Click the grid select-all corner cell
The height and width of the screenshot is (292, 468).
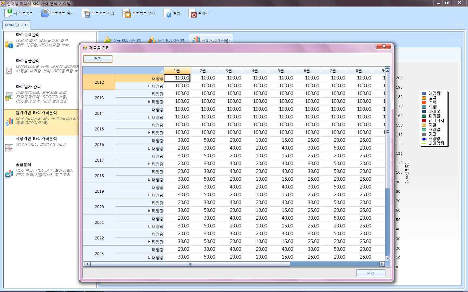click(x=123, y=70)
